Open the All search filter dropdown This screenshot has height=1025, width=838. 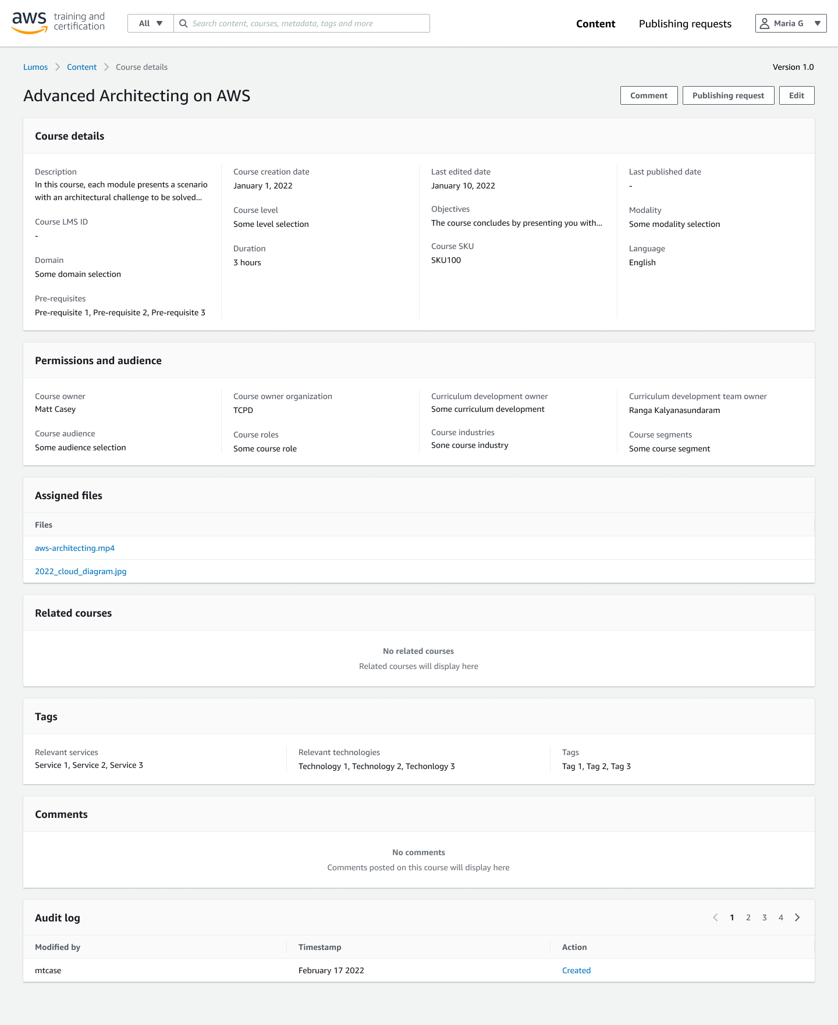point(151,23)
